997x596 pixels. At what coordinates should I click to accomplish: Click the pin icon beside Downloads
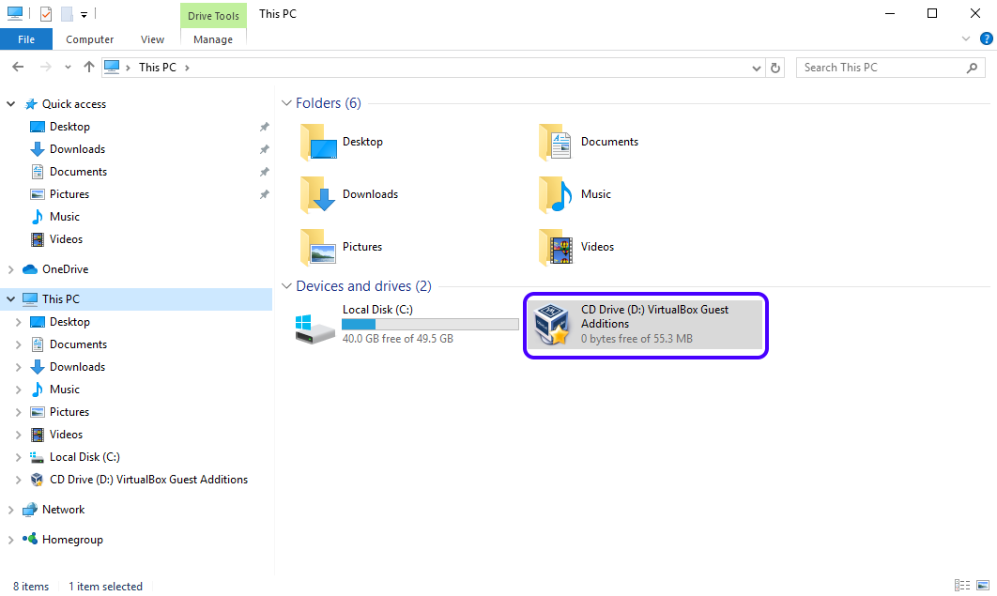coord(265,149)
